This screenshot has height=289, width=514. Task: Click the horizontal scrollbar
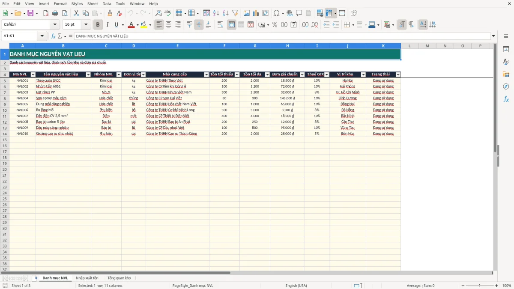[116, 273]
